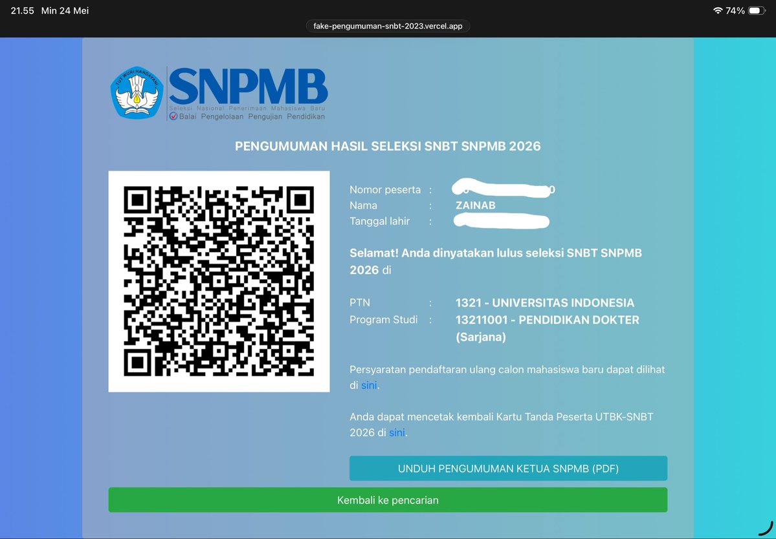776x539 pixels.
Task: Click '13211001 - PENDIDIKAN DOKTER' value
Action: [x=548, y=320]
